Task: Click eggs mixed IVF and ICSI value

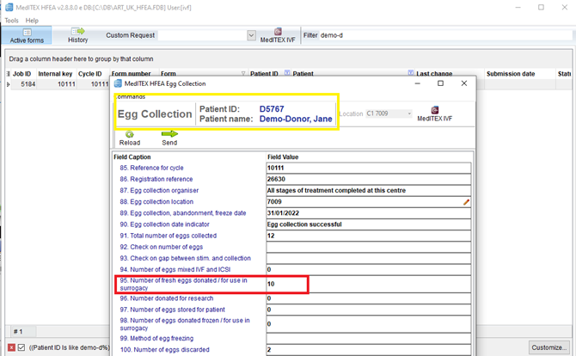Action: 369,270
